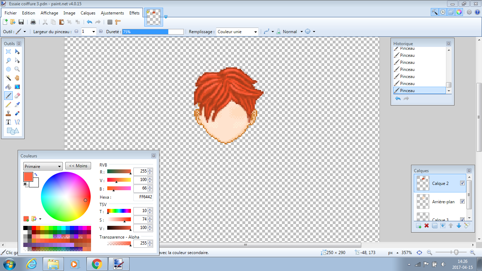Activate the Text tool
Image resolution: width=482 pixels, height=271 pixels.
point(8,122)
